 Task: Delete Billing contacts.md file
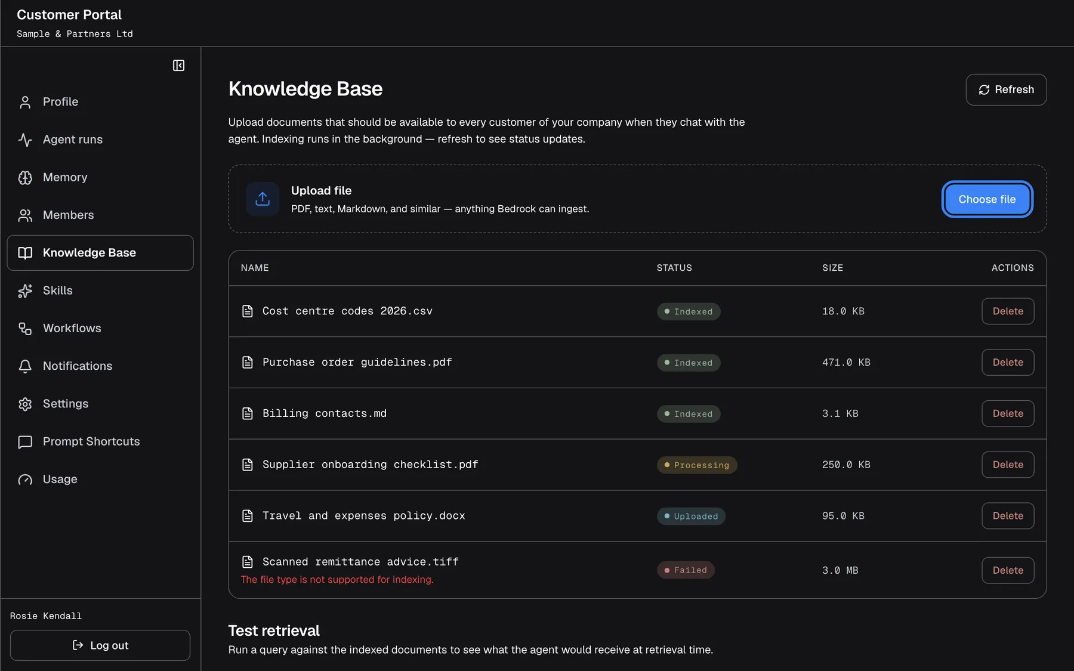1008,414
